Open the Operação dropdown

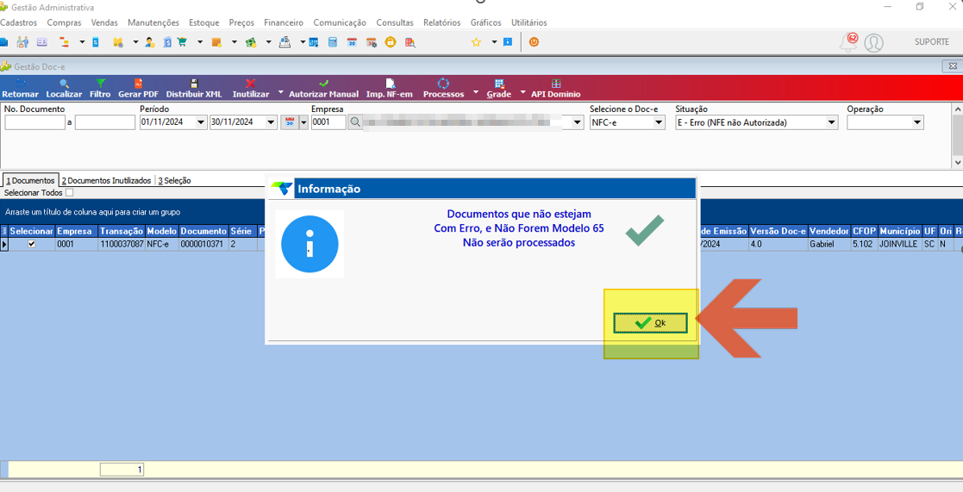[917, 122]
